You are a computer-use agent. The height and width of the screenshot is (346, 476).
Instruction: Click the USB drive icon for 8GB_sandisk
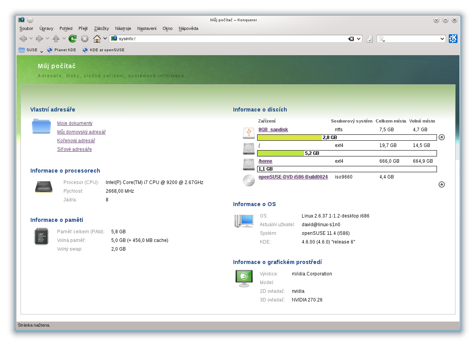tap(249, 133)
